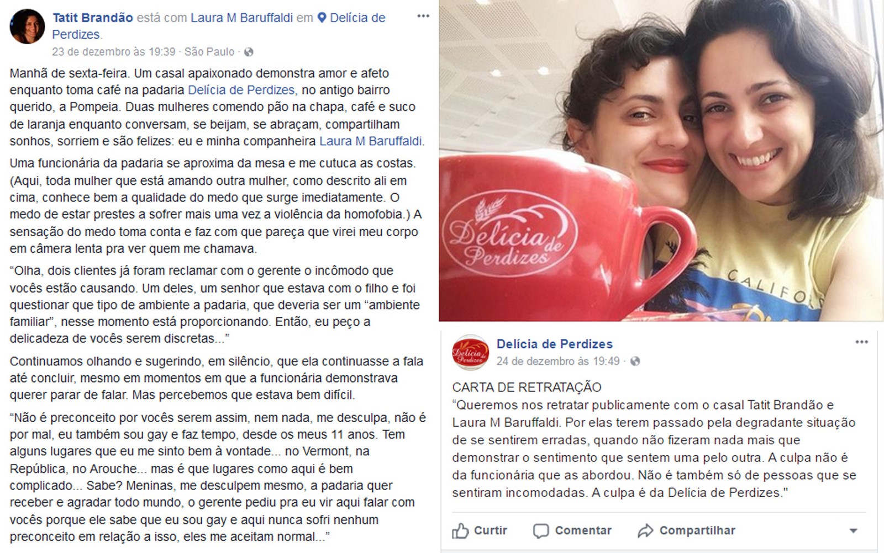Click the 23 de dezembro às 19:39 timestamp
This screenshot has height=553, width=884.
point(113,52)
